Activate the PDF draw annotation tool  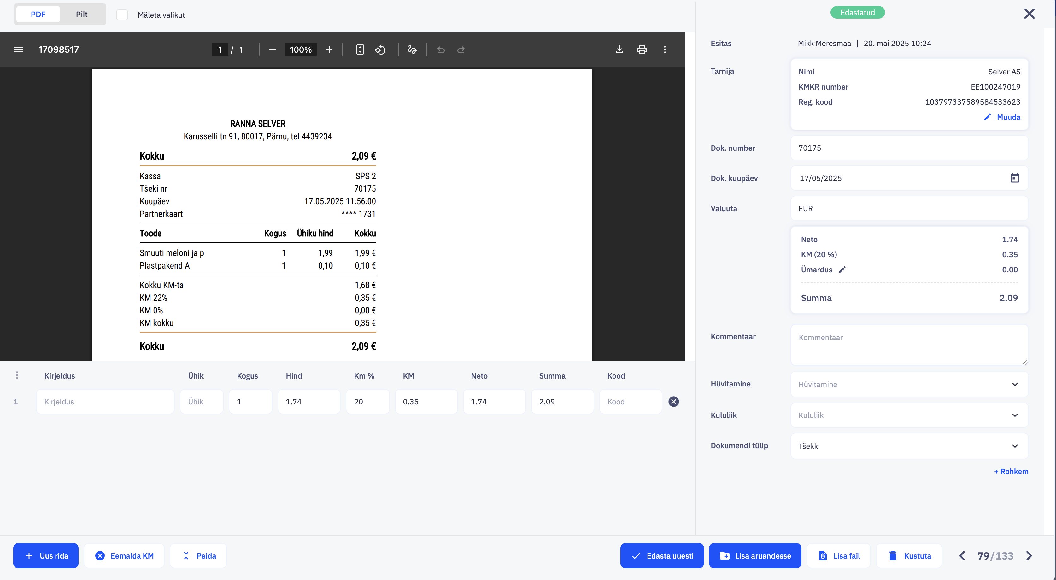pos(412,49)
